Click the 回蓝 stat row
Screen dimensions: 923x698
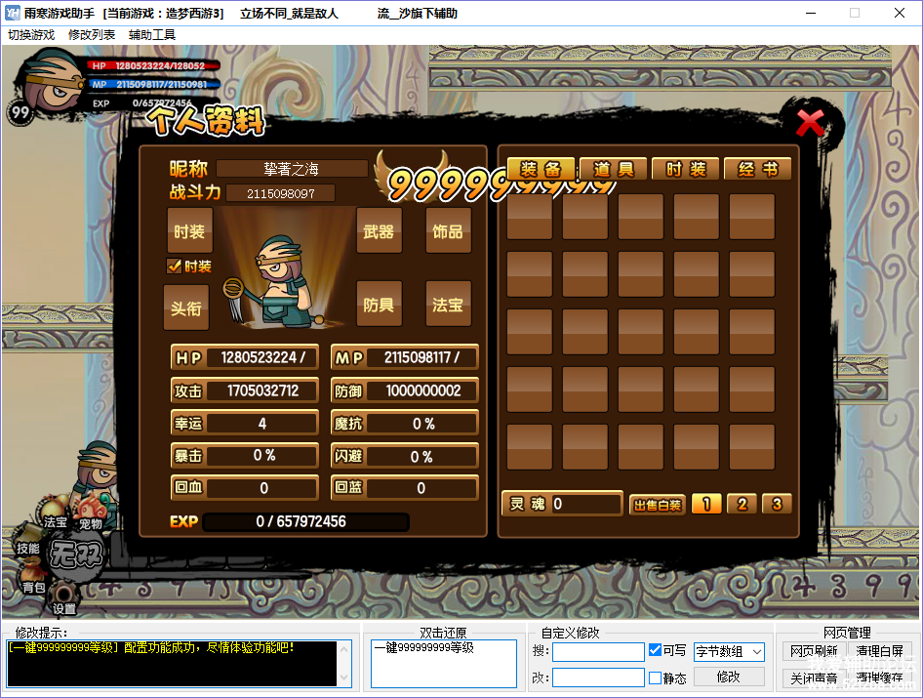point(405,488)
